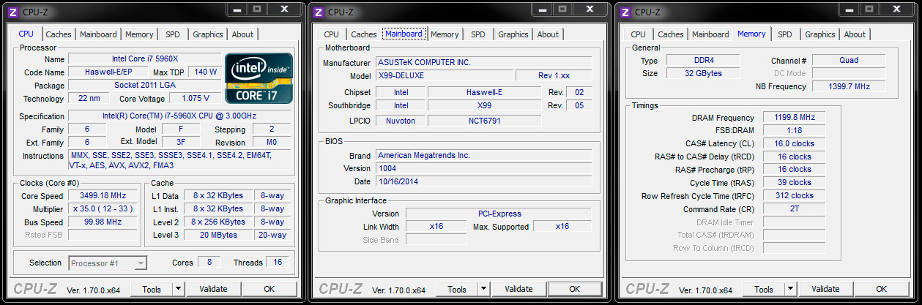Screen dimensions: 922x305
Task: Open the Tools dropdown arrow in the Mainboard window
Action: pyautogui.click(x=484, y=289)
